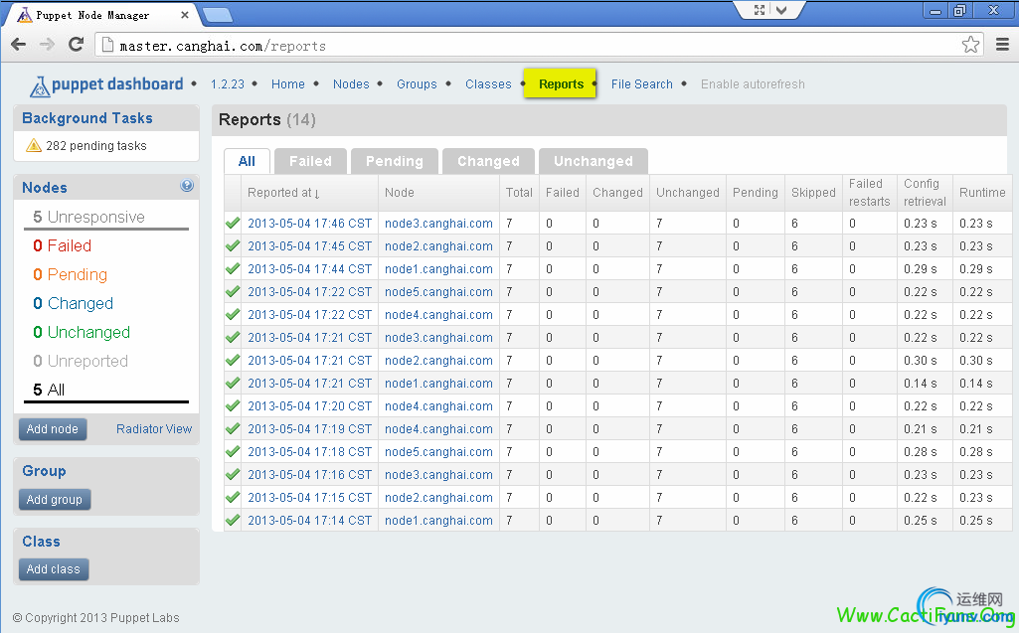Reload the page with refresh icon

[x=76, y=44]
